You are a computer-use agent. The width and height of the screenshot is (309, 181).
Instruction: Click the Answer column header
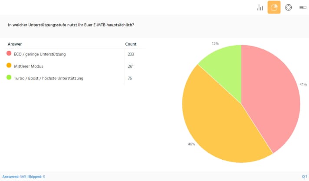[15, 44]
